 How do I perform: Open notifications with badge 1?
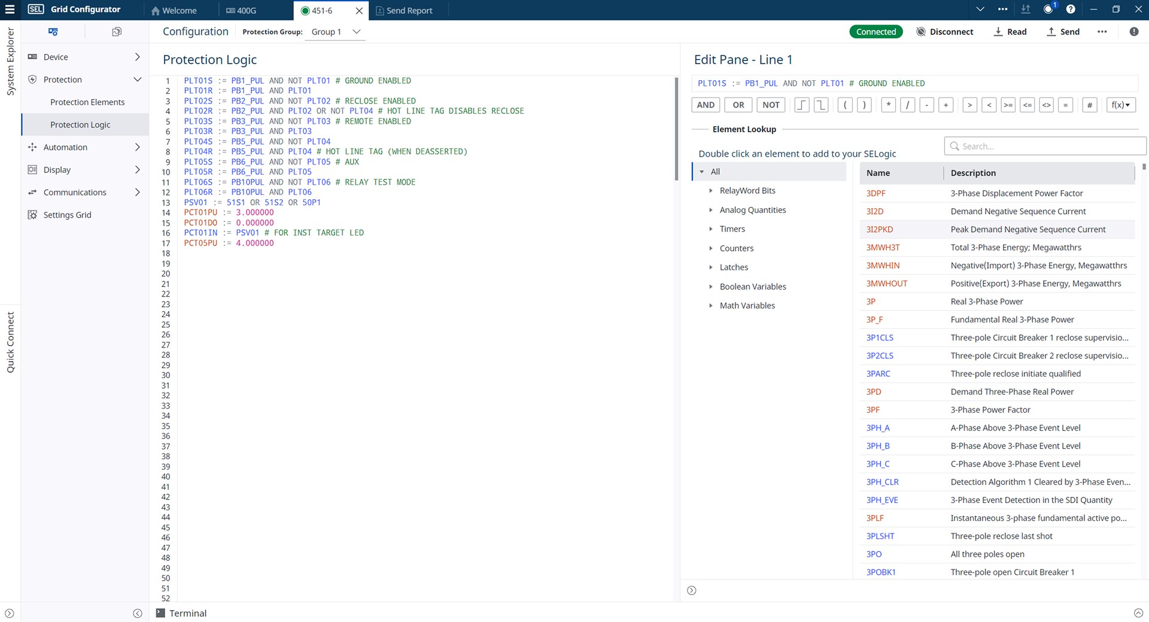[1048, 10]
